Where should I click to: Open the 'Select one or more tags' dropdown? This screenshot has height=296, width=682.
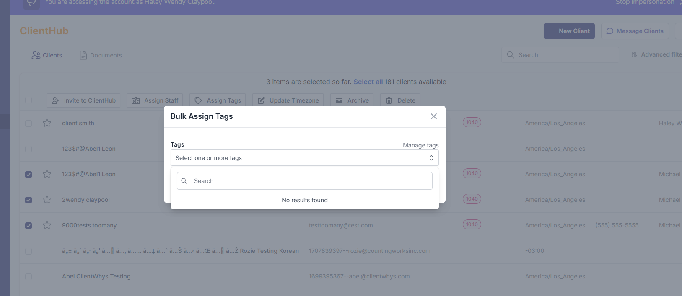304,158
